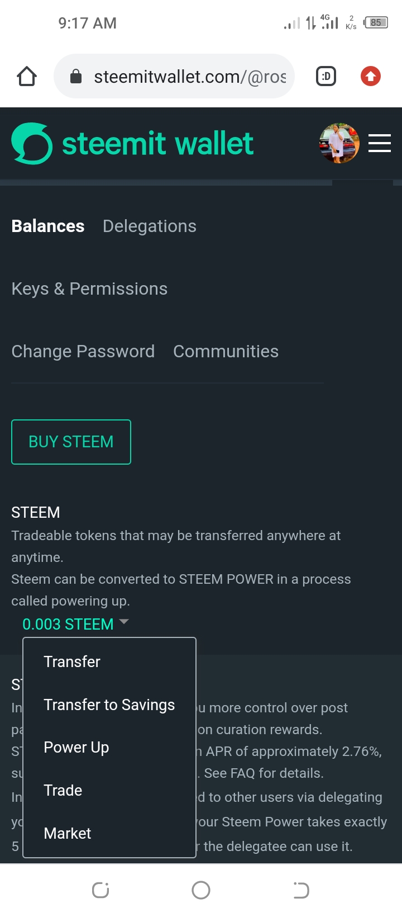
Task: Choose Transfer to Savings option
Action: pyautogui.click(x=109, y=705)
